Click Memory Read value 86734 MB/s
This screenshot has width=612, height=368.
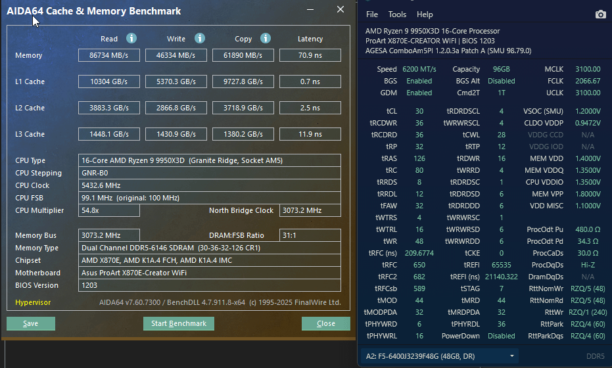pos(109,55)
